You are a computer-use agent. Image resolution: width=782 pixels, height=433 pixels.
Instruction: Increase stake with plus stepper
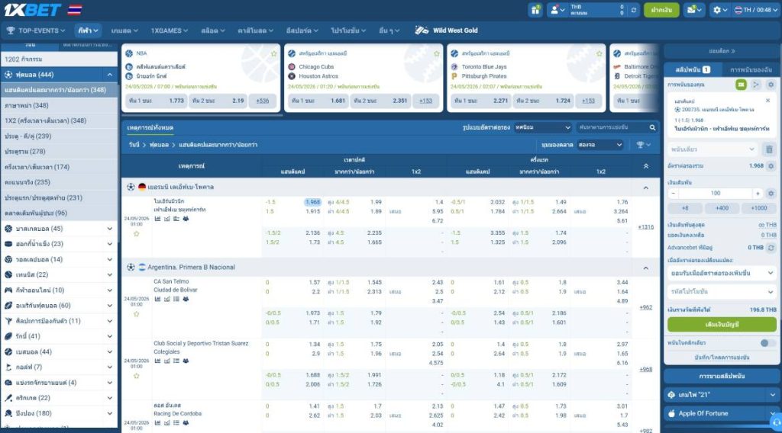(x=758, y=193)
